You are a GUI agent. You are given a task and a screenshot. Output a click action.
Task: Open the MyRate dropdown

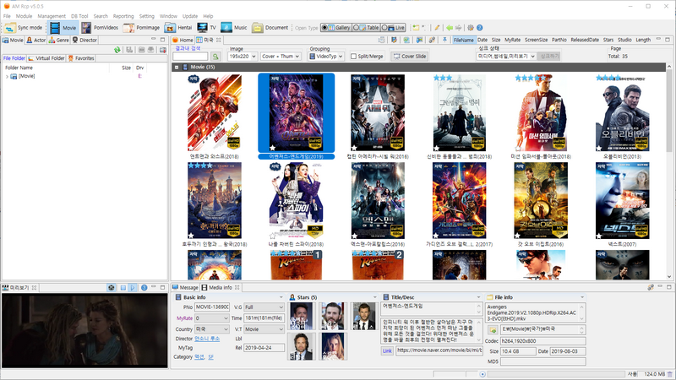[212, 318]
